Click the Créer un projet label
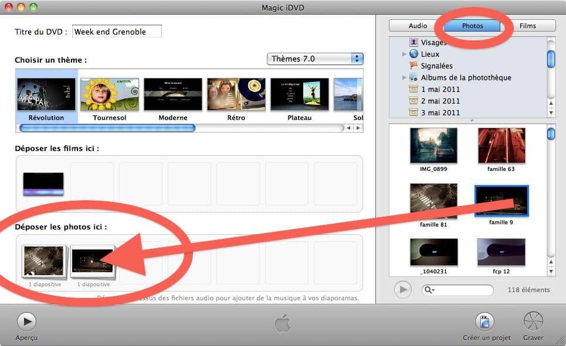Viewport: 566px width, 346px height. pyautogui.click(x=487, y=338)
